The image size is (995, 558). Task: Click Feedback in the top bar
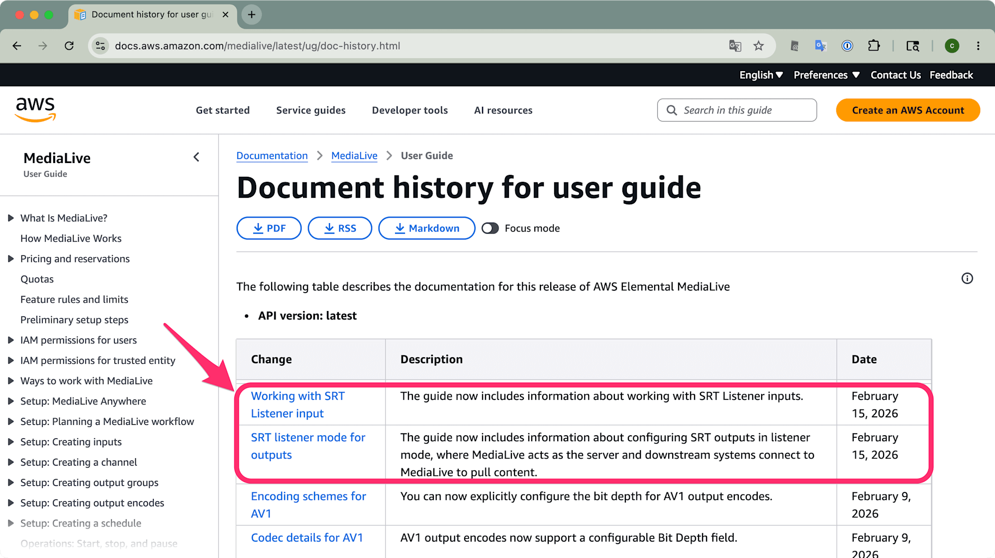[951, 75]
